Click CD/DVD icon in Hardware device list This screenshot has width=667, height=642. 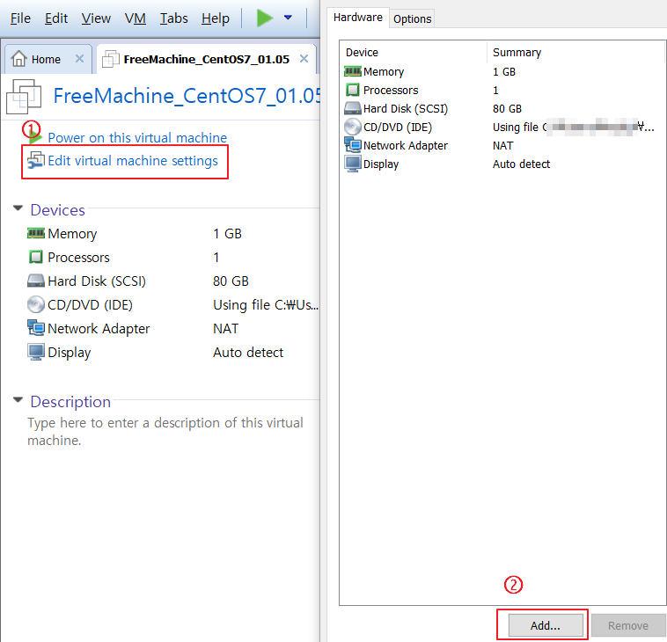click(353, 127)
